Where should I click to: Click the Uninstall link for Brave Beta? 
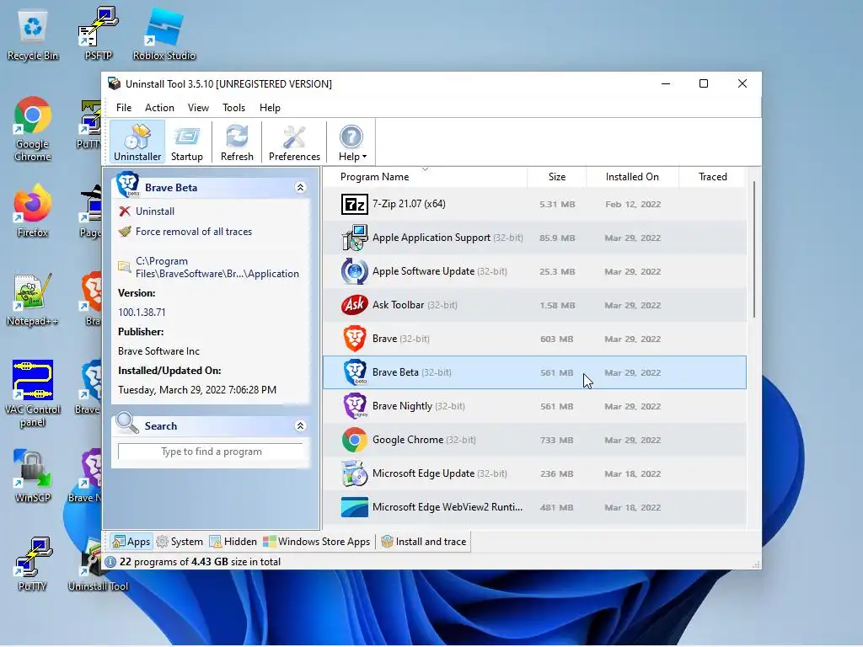click(155, 211)
